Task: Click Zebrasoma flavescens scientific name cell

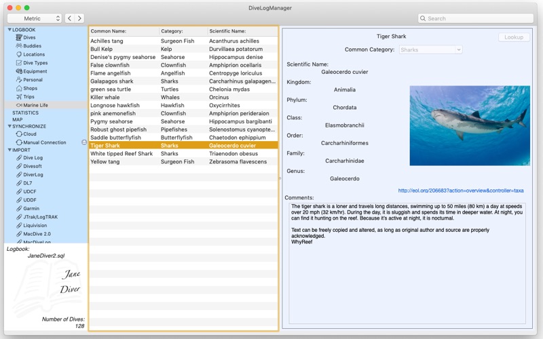Action: [x=238, y=161]
